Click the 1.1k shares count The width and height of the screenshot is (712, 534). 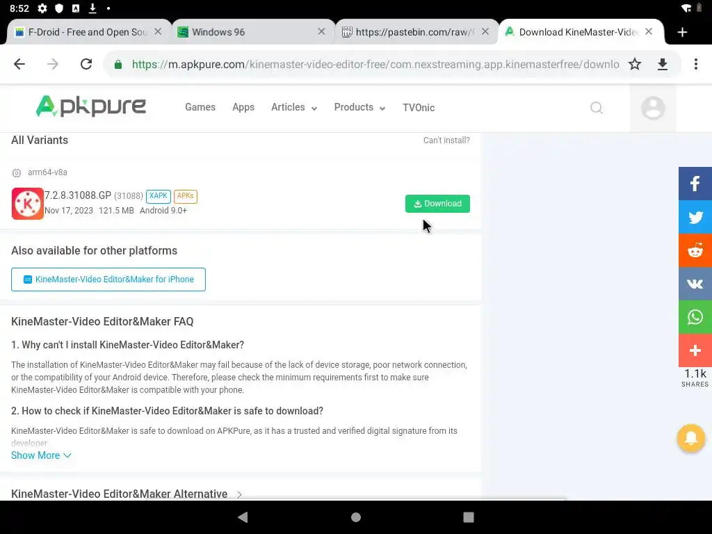[x=695, y=373]
